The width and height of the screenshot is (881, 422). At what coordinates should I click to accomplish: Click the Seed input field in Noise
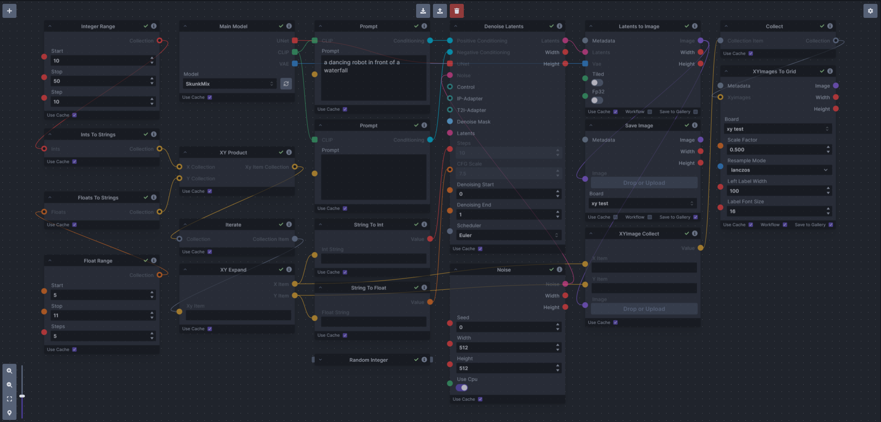coord(505,327)
